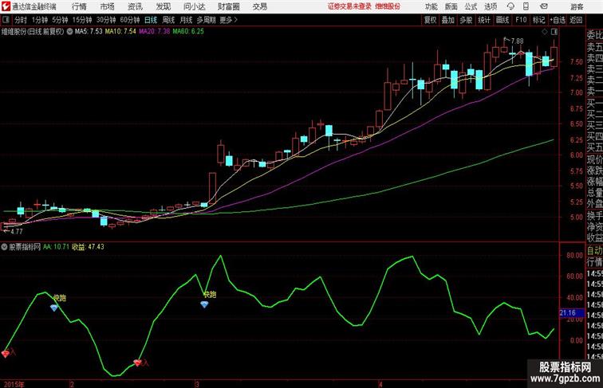The image size is (603, 388).
Task: Click blue diamond under first 快跑 label
Action: coord(54,308)
